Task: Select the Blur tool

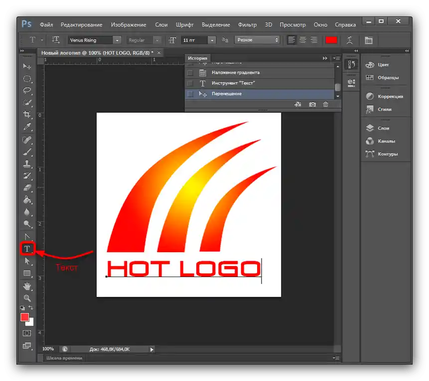Action: 27,212
